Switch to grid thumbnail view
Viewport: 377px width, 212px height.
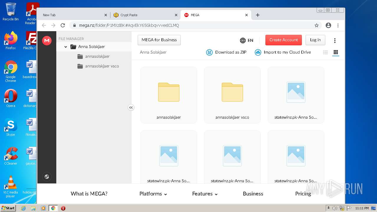click(x=335, y=52)
